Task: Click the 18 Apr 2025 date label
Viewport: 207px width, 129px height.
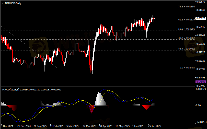Action: pyautogui.click(x=106, y=126)
